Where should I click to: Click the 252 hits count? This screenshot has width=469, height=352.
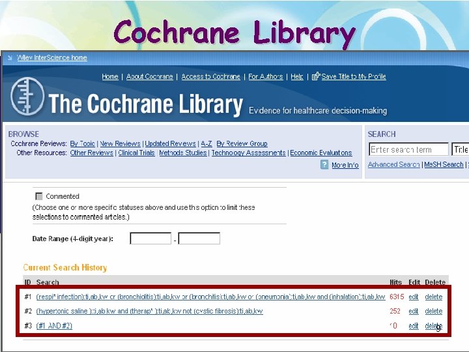[x=395, y=311]
